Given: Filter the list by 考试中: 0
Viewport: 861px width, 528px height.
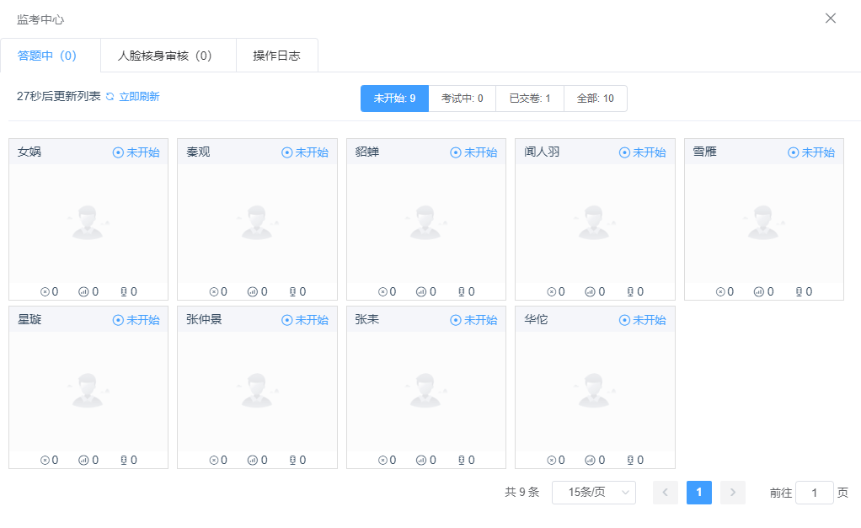Looking at the screenshot, I should coord(462,99).
